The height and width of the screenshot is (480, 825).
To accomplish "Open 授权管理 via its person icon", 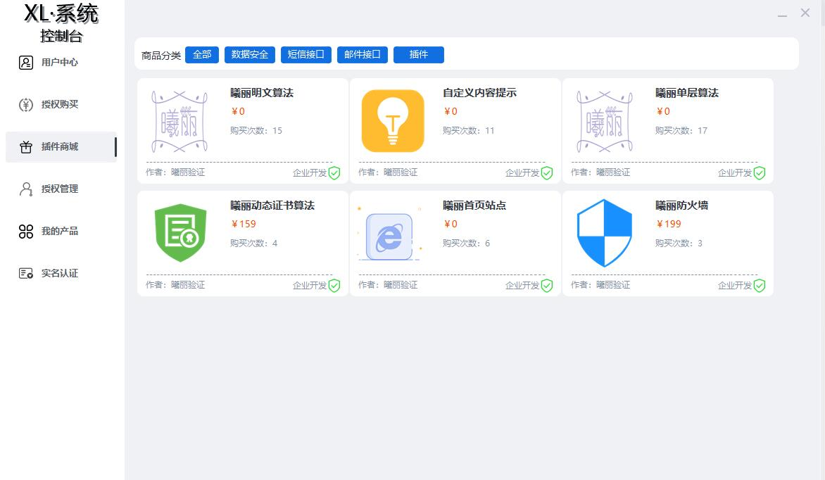I will tap(25, 189).
